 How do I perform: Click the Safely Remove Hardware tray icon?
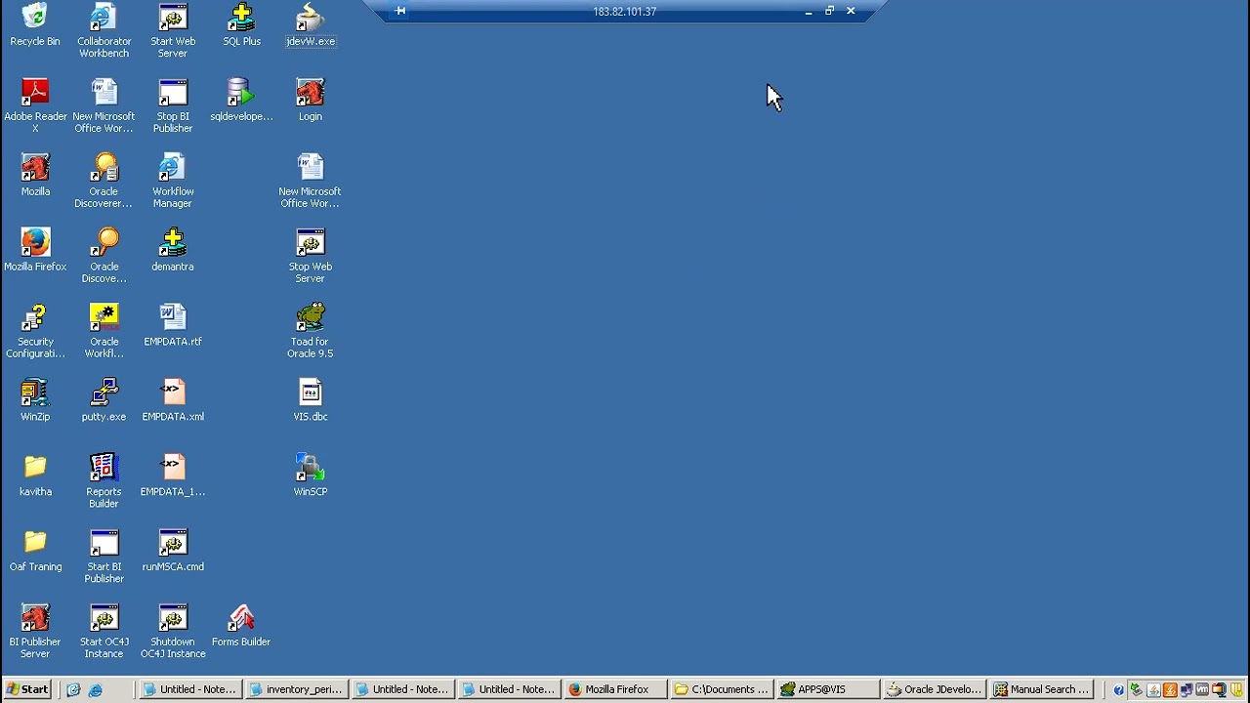point(1136,690)
